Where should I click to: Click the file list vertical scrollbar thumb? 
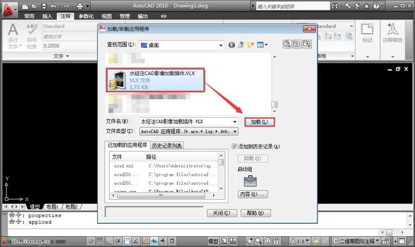pos(275,104)
